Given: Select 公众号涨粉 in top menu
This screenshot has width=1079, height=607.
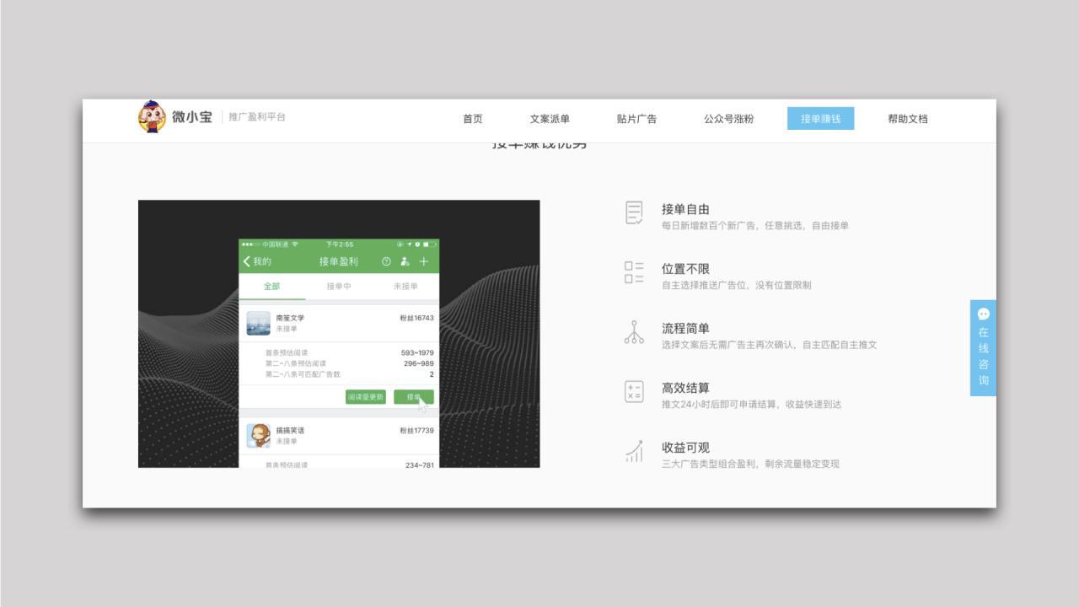Looking at the screenshot, I should point(729,119).
